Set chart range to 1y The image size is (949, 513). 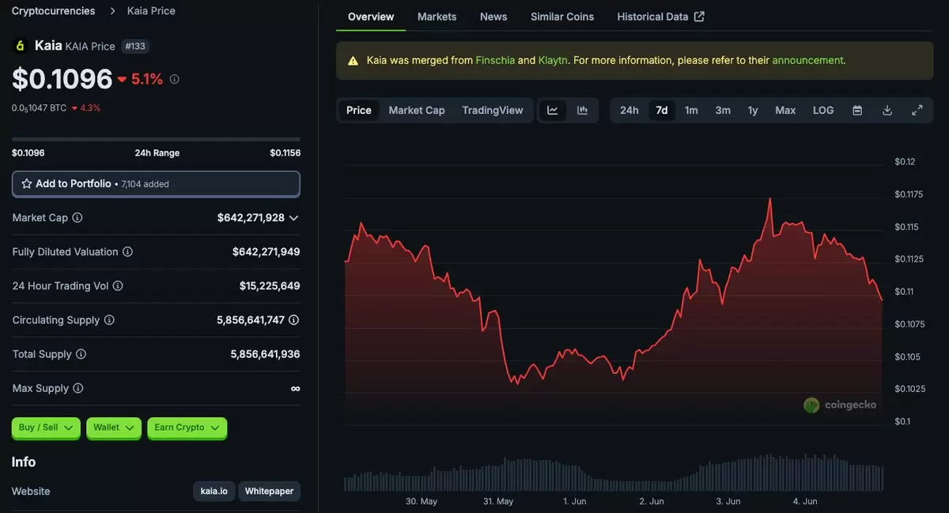[x=753, y=111]
